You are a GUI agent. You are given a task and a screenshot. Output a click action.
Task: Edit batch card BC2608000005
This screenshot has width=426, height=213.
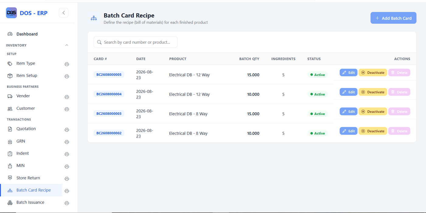(x=348, y=72)
